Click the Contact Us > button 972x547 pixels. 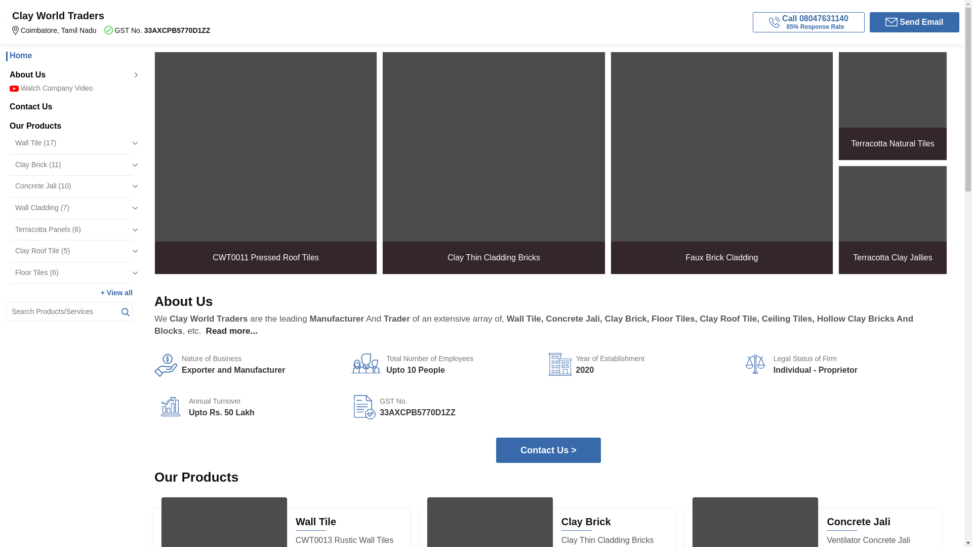point(548,450)
